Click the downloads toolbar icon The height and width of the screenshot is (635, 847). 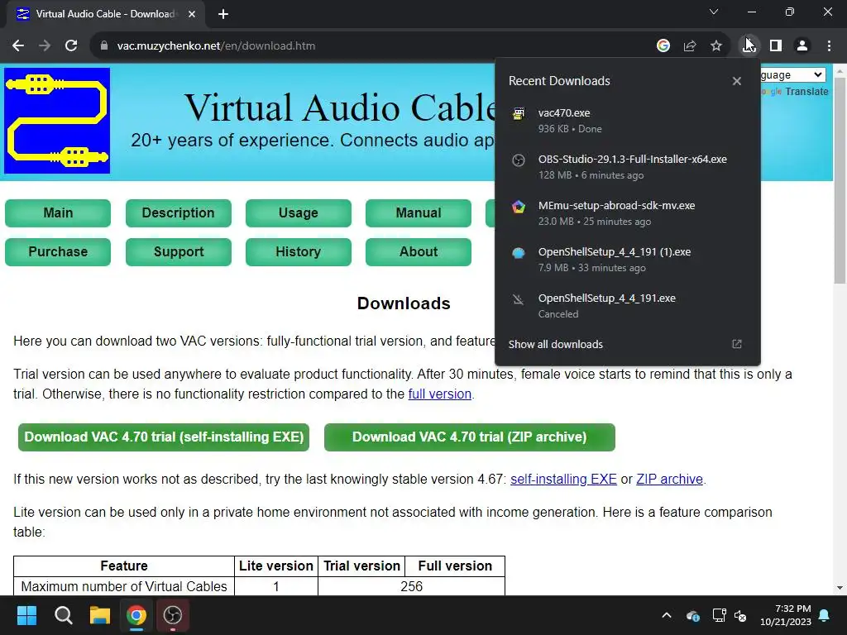click(749, 46)
